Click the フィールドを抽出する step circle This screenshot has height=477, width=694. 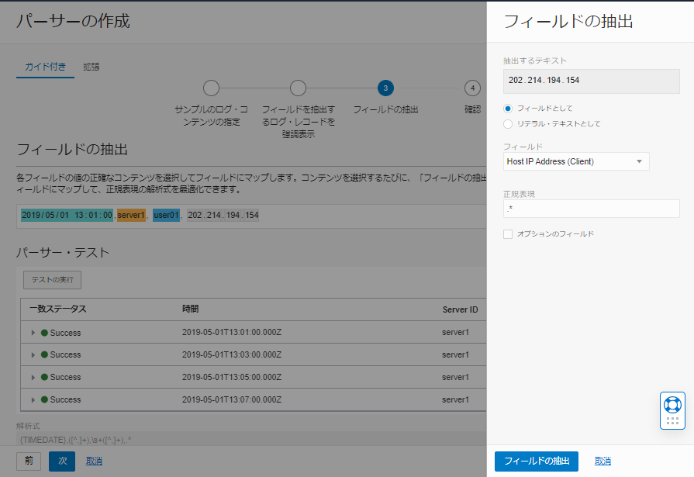[299, 88]
